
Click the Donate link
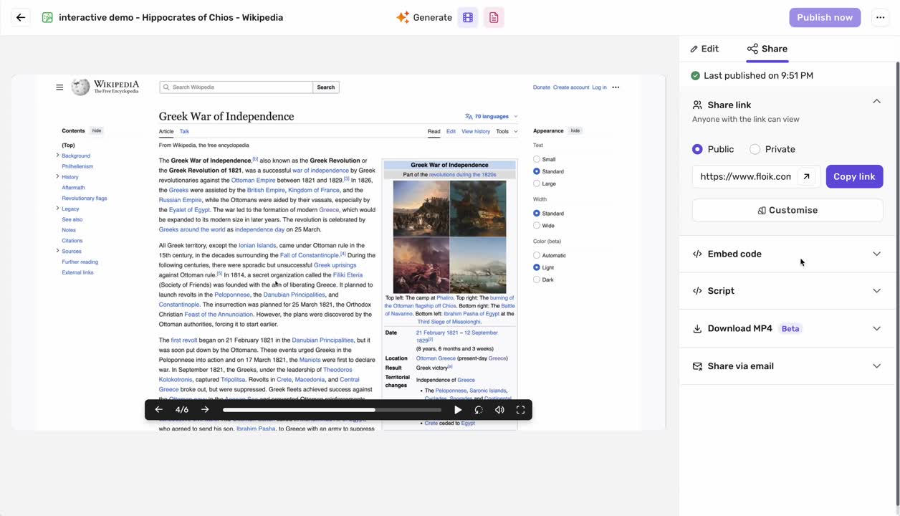tap(542, 87)
